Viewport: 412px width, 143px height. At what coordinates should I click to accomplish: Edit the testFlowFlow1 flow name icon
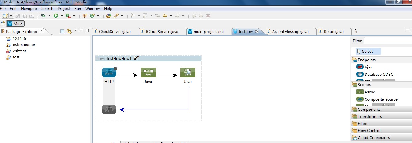136,58
